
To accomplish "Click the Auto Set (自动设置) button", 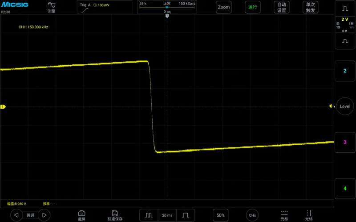I will (282, 7).
